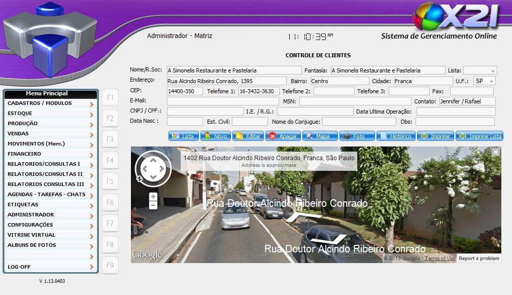Click the Foto camera button
The image size is (512, 295).
357,136
